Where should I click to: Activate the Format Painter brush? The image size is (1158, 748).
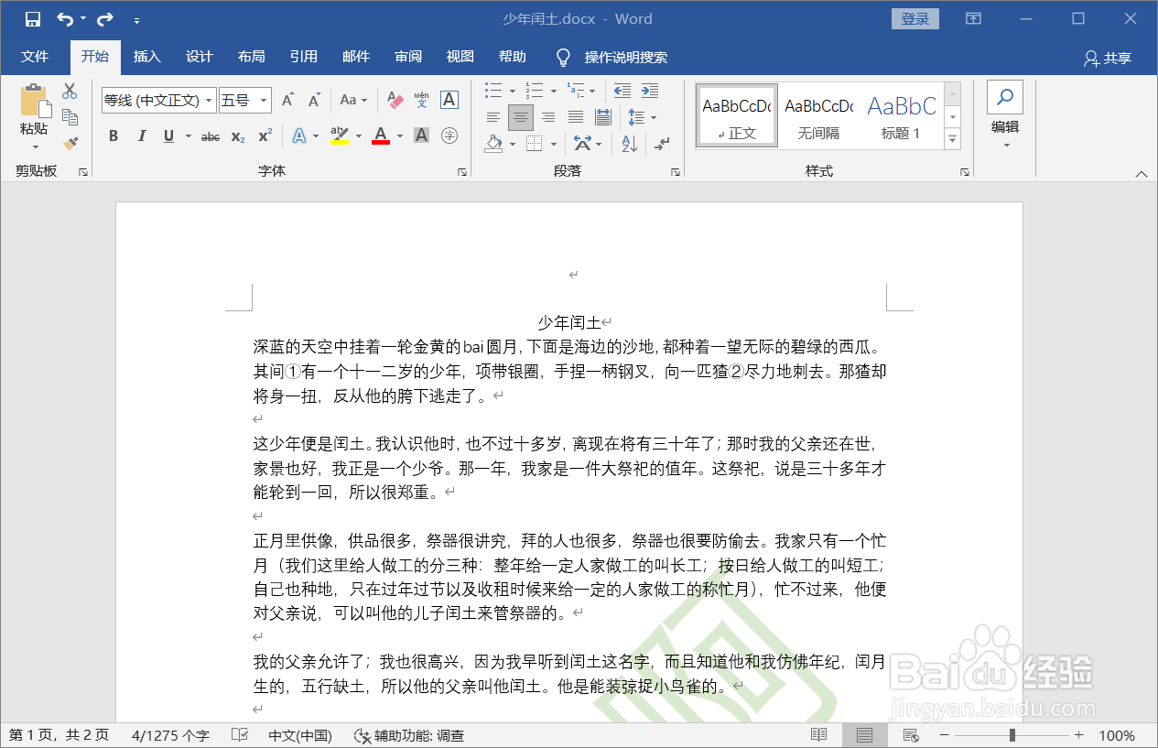tap(70, 142)
